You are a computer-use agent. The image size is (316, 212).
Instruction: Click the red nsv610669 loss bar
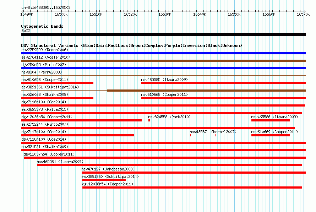tap(271, 135)
